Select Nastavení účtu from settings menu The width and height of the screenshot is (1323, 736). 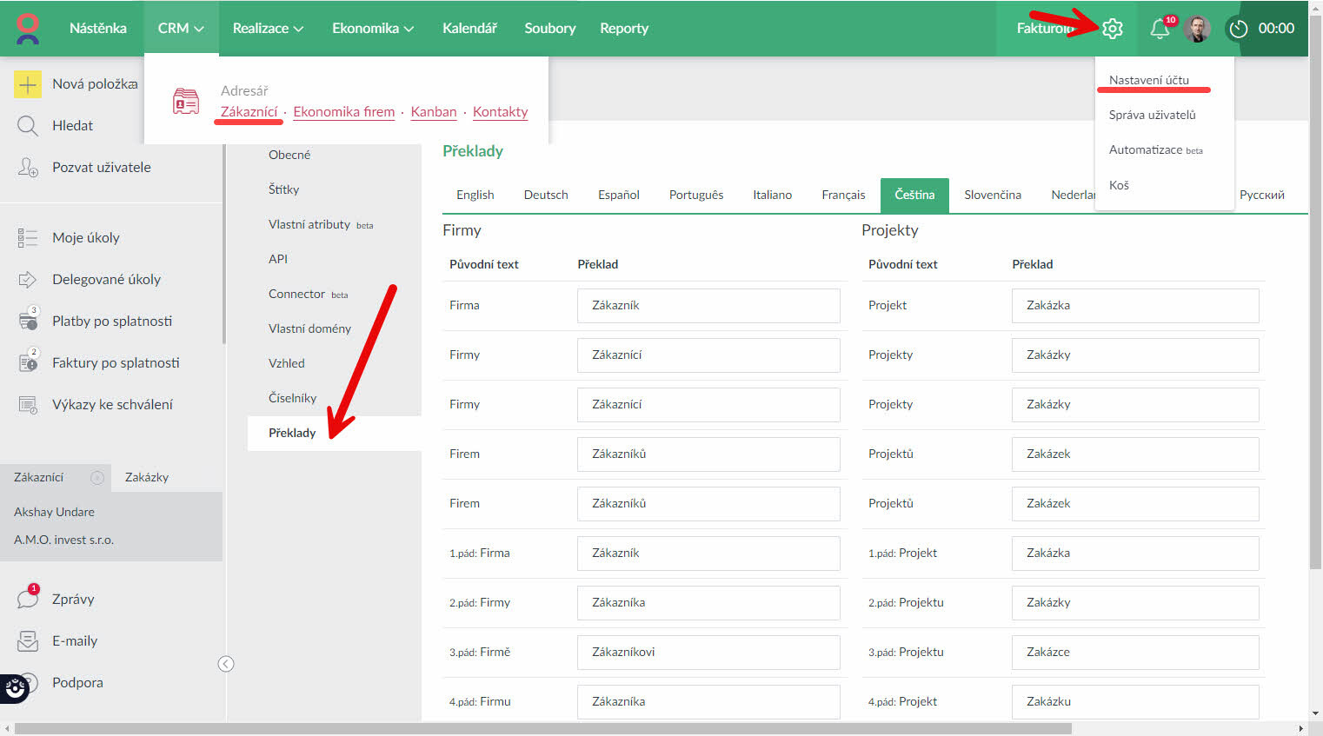[1148, 80]
